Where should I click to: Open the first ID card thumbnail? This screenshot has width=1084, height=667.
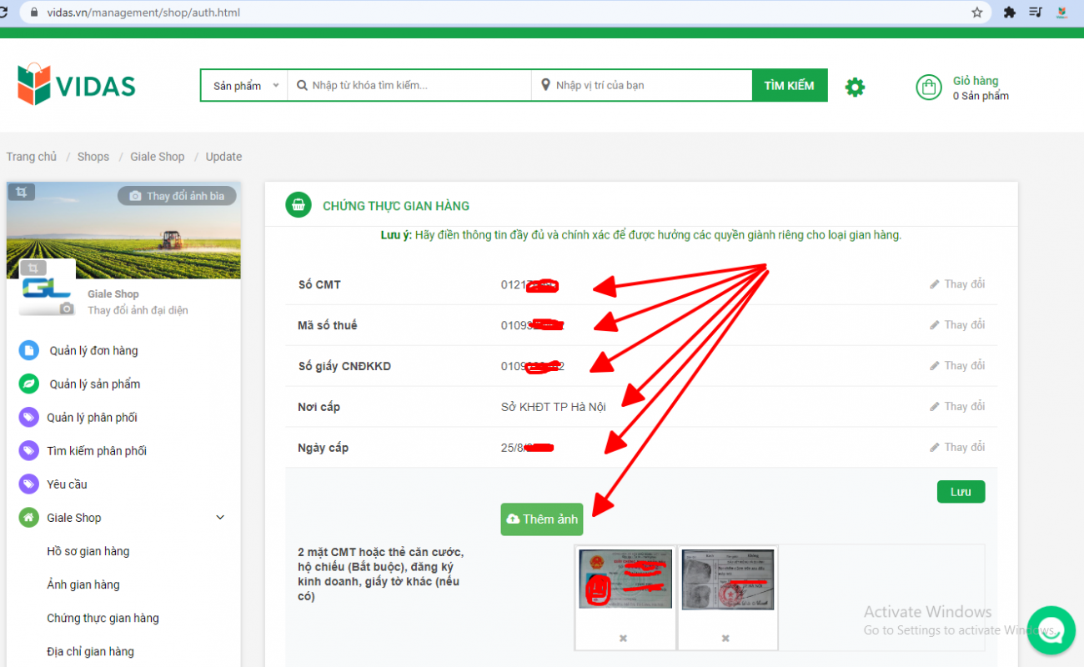point(625,579)
